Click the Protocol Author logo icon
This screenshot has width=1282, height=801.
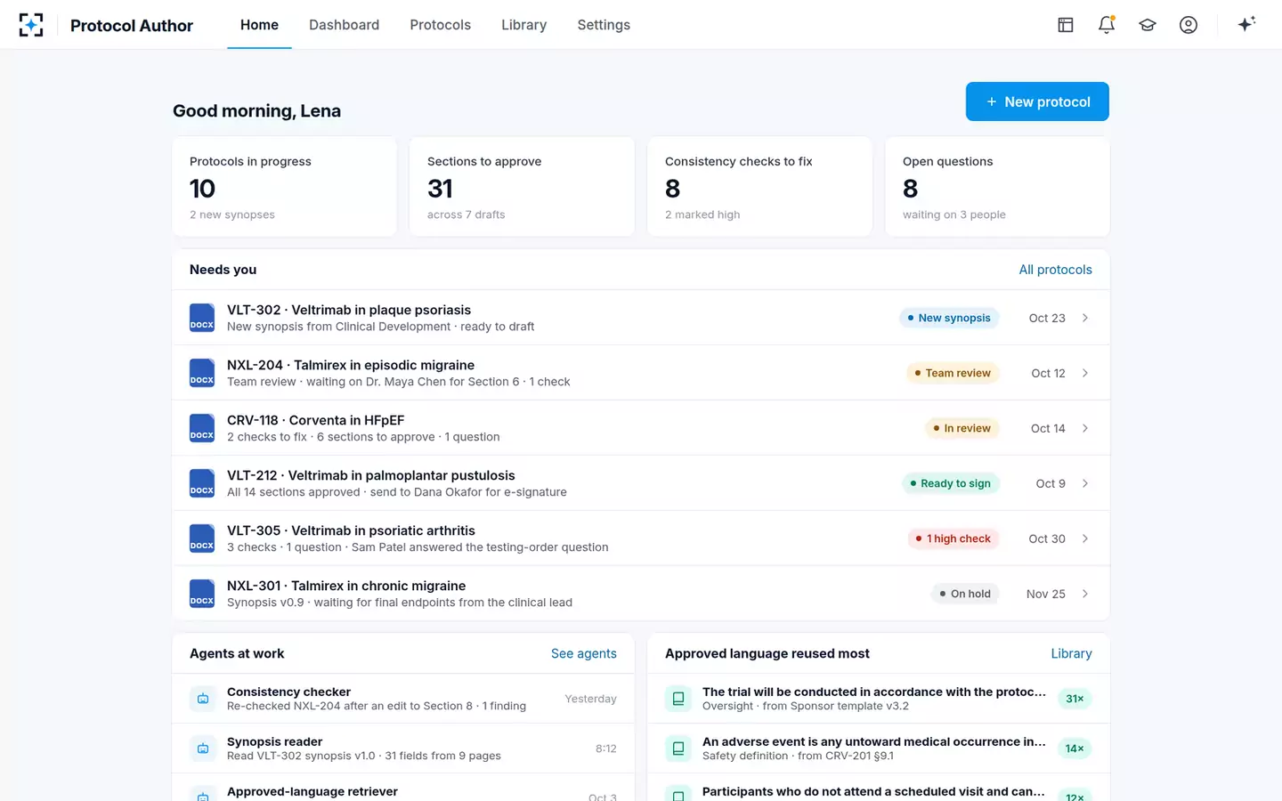[x=31, y=25]
